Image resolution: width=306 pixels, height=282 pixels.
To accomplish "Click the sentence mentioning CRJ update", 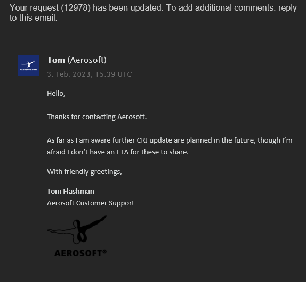I will (170, 146).
